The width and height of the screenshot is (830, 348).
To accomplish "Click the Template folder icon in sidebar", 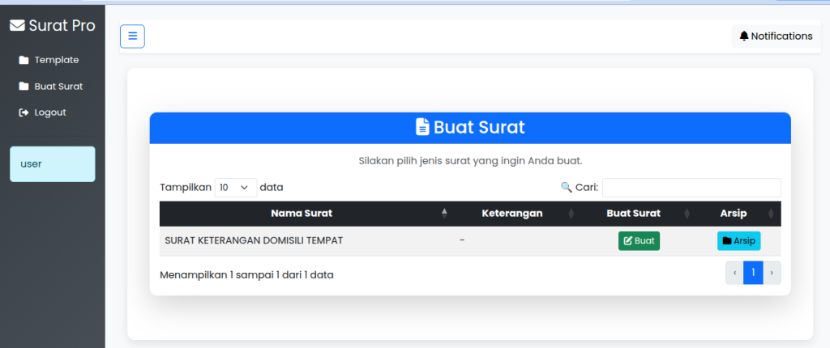I will click(24, 60).
